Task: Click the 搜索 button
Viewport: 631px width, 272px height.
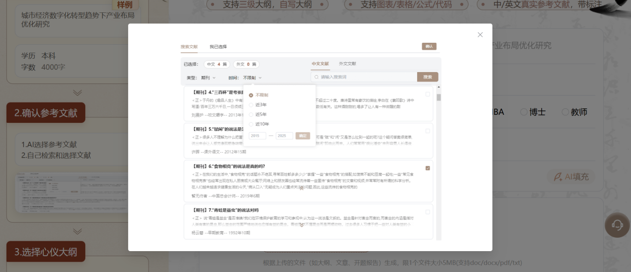Action: coord(428,77)
